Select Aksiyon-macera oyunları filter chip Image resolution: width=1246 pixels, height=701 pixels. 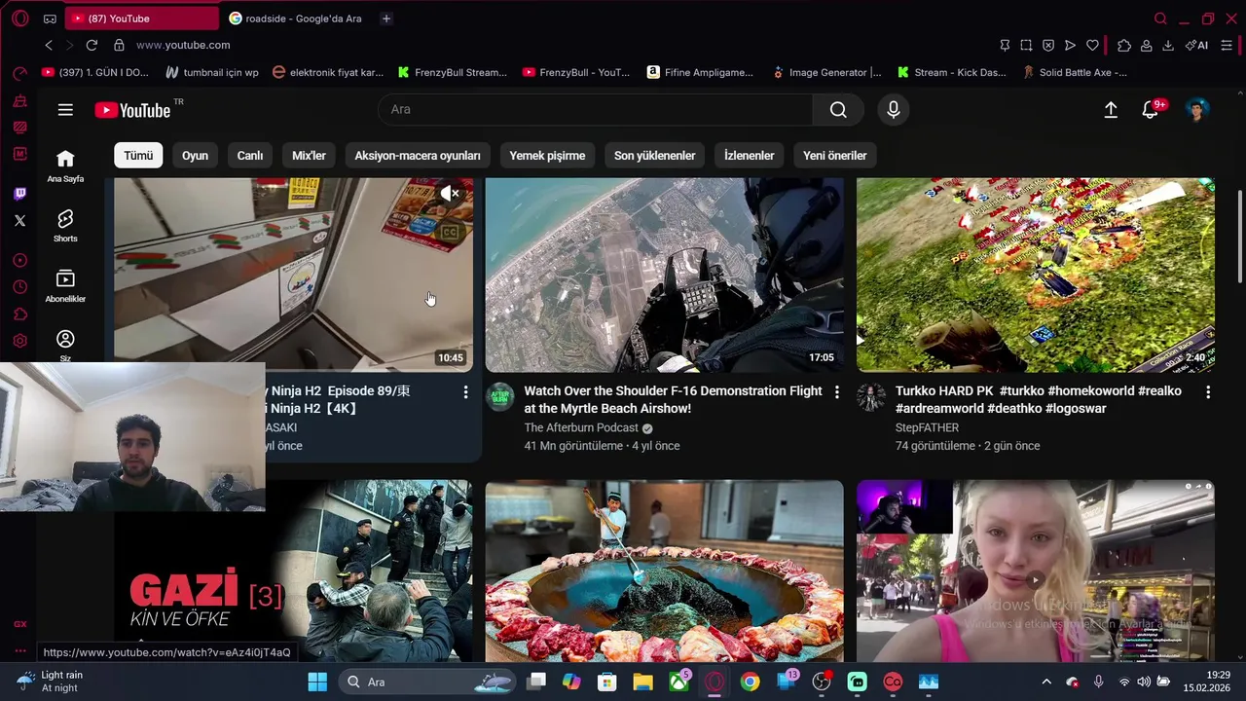pyautogui.click(x=418, y=156)
